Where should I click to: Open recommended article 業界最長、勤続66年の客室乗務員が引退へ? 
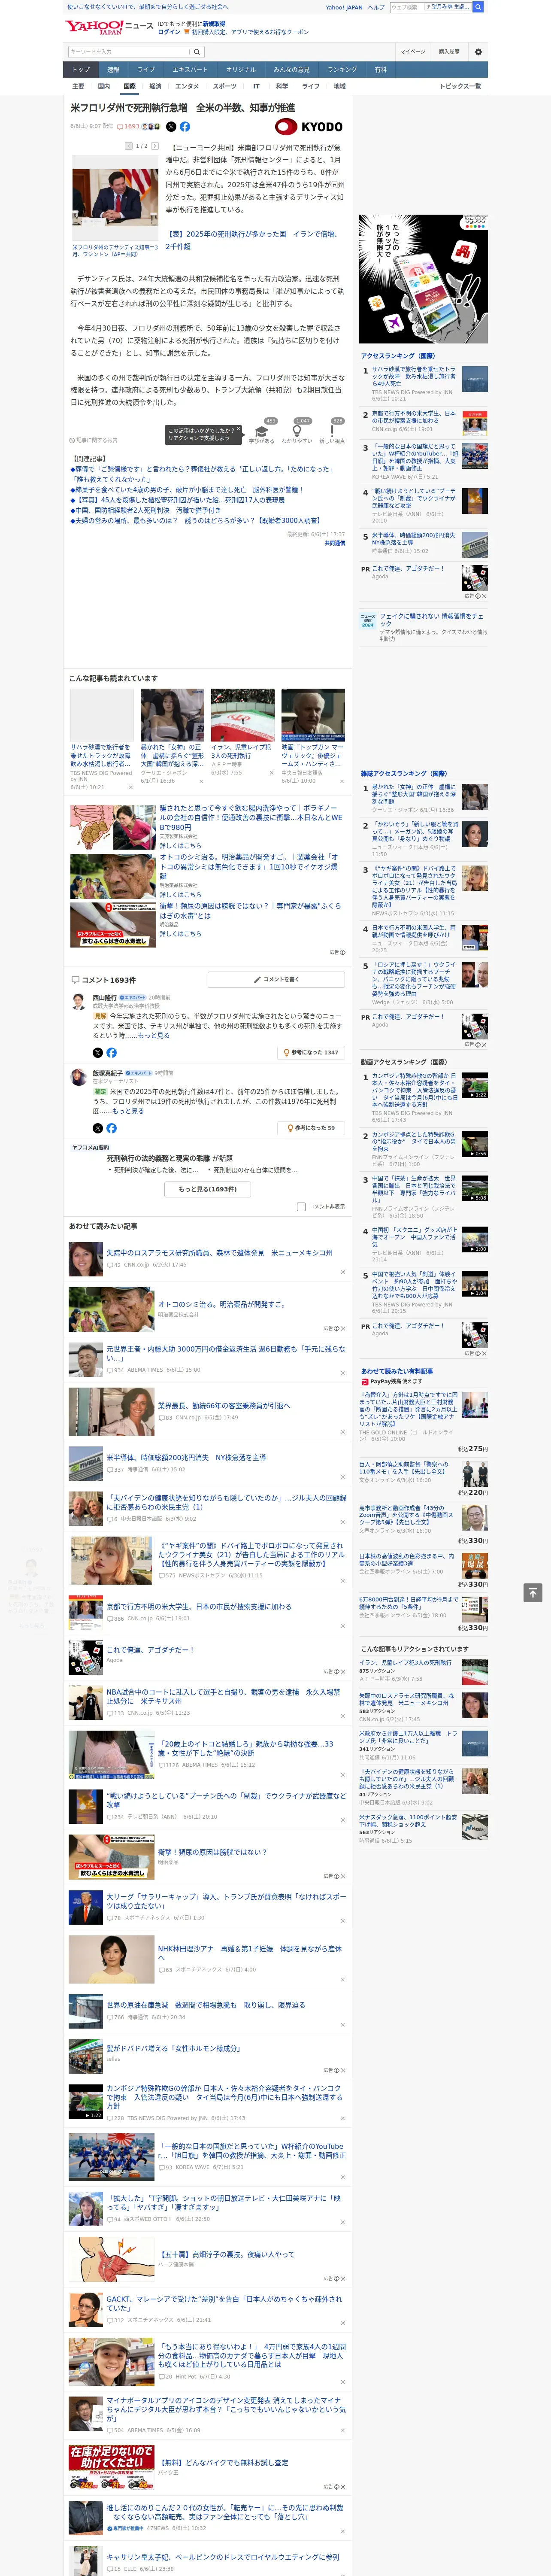click(224, 1405)
